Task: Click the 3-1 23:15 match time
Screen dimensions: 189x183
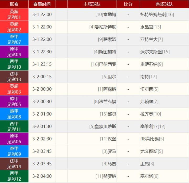Action: 42,64
